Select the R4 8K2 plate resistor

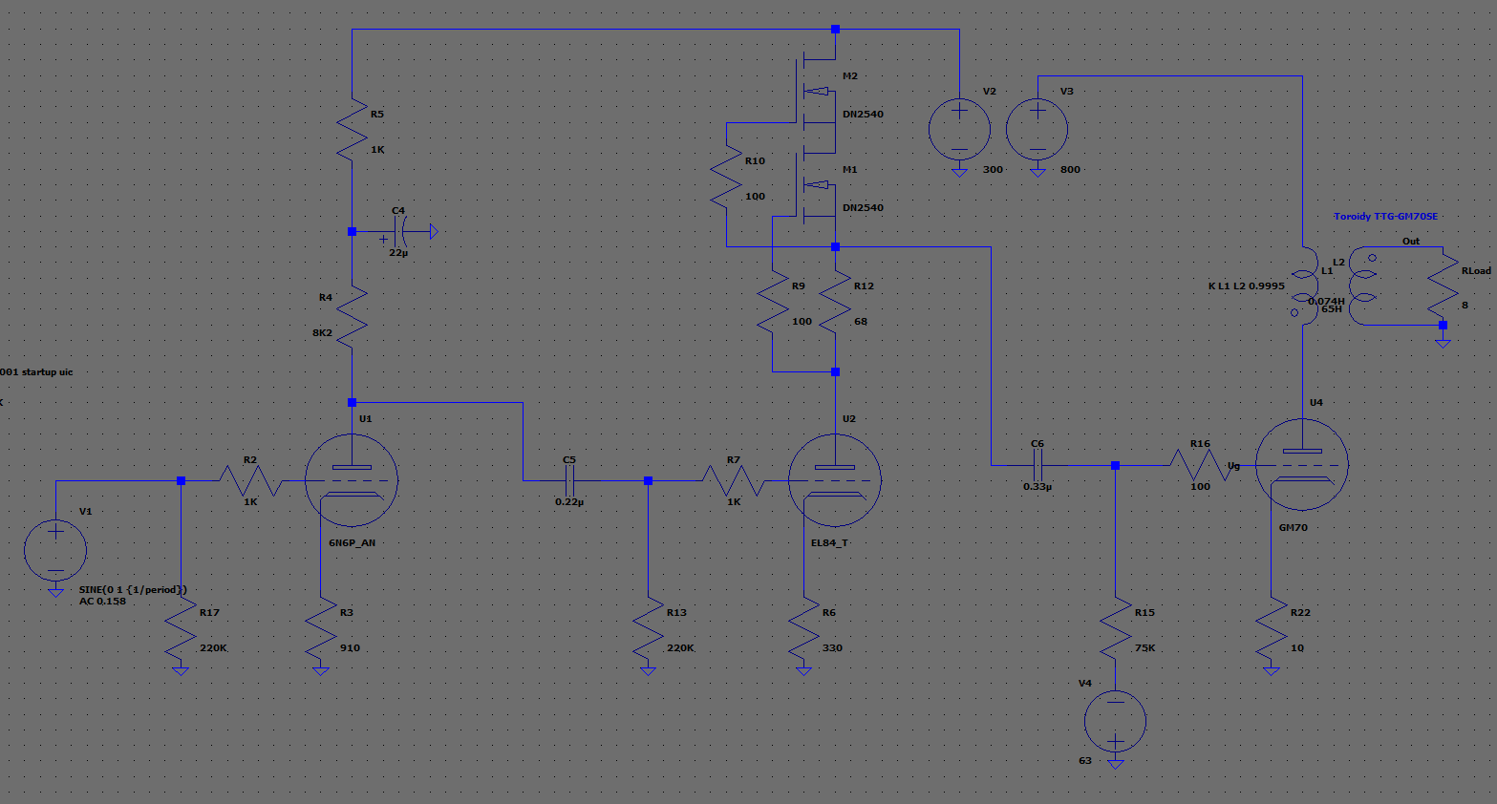pos(352,316)
